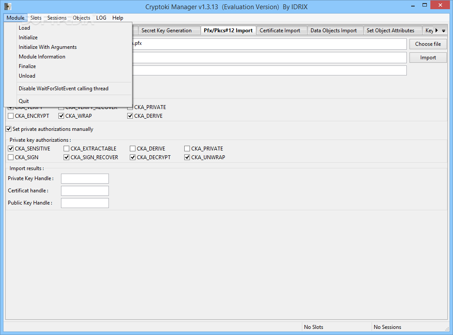This screenshot has width=453, height=335.
Task: Click No Sessions status bar entry
Action: tap(387, 327)
